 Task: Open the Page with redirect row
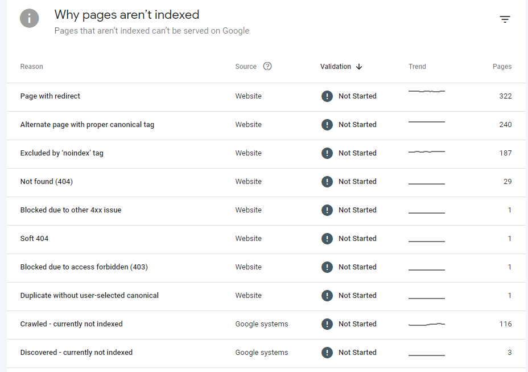click(x=50, y=96)
